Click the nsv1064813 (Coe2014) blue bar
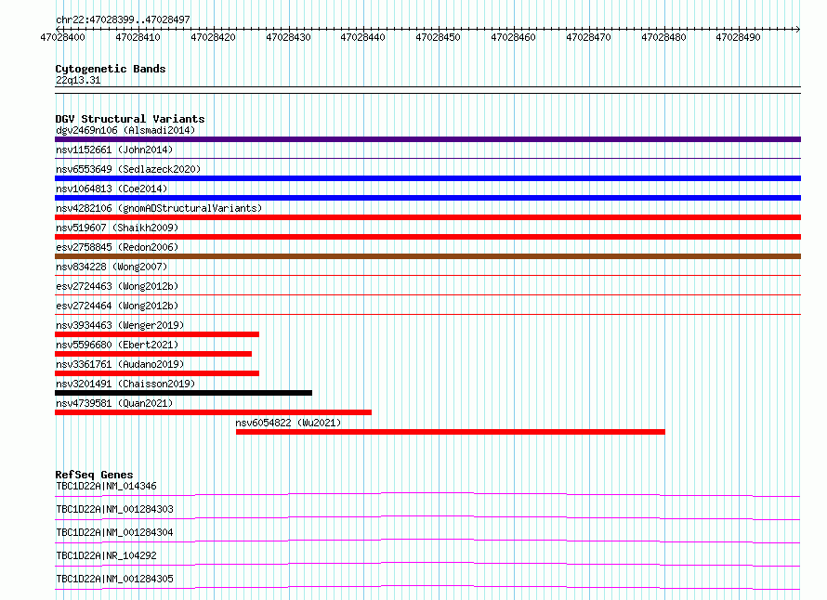The image size is (827, 600). point(427,198)
